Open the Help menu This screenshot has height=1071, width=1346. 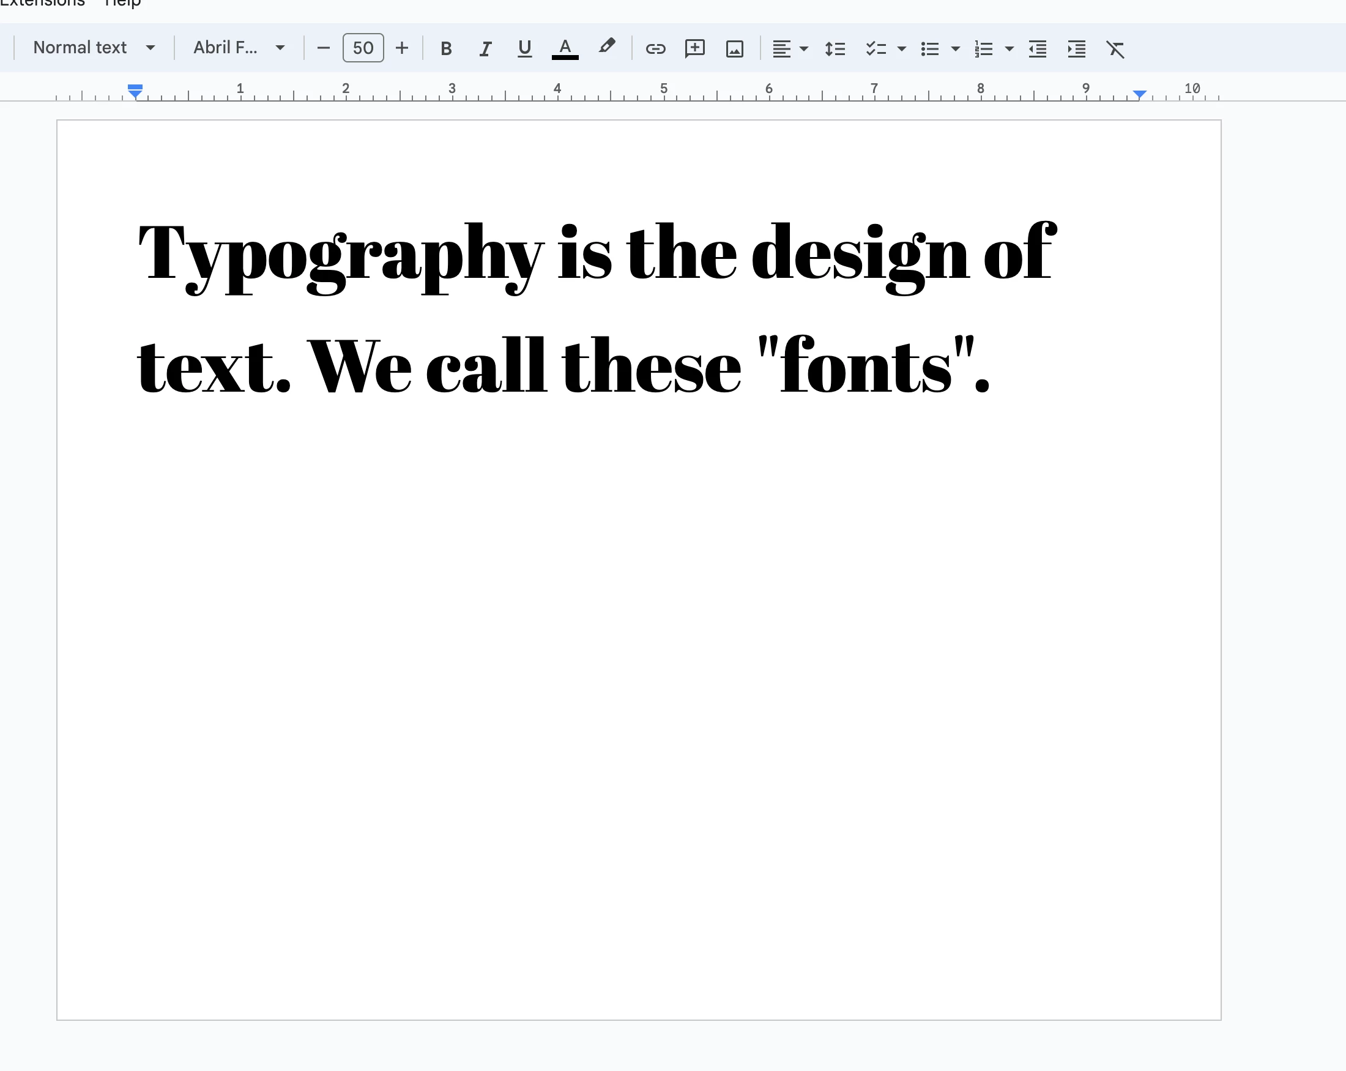coord(123,3)
